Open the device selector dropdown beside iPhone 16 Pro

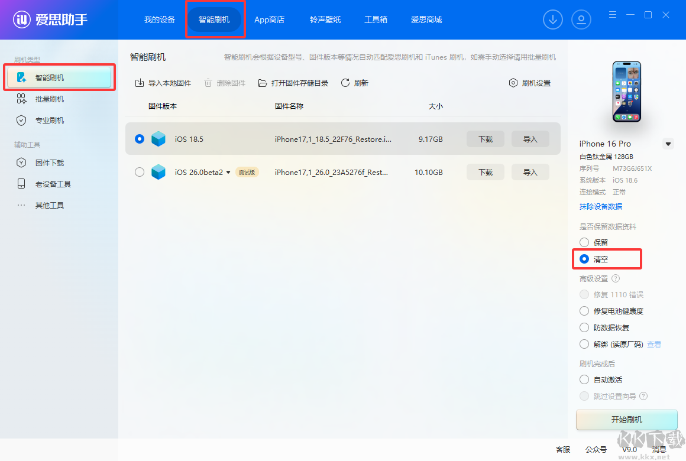click(668, 144)
